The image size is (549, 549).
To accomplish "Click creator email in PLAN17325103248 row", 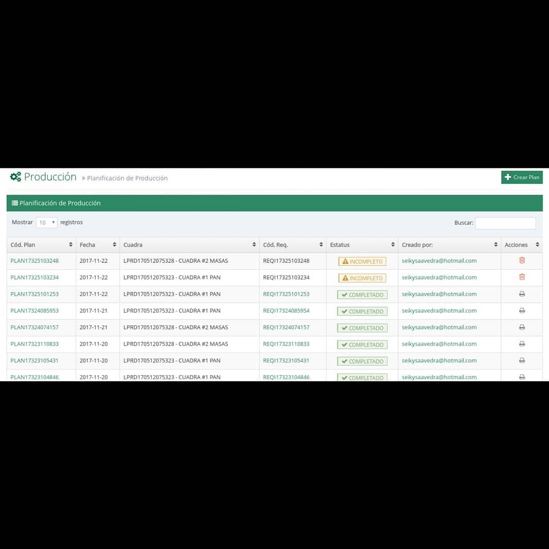I will point(439,261).
